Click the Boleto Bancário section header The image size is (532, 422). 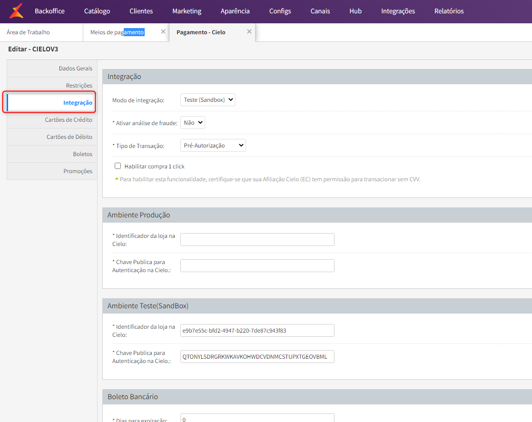click(x=317, y=397)
